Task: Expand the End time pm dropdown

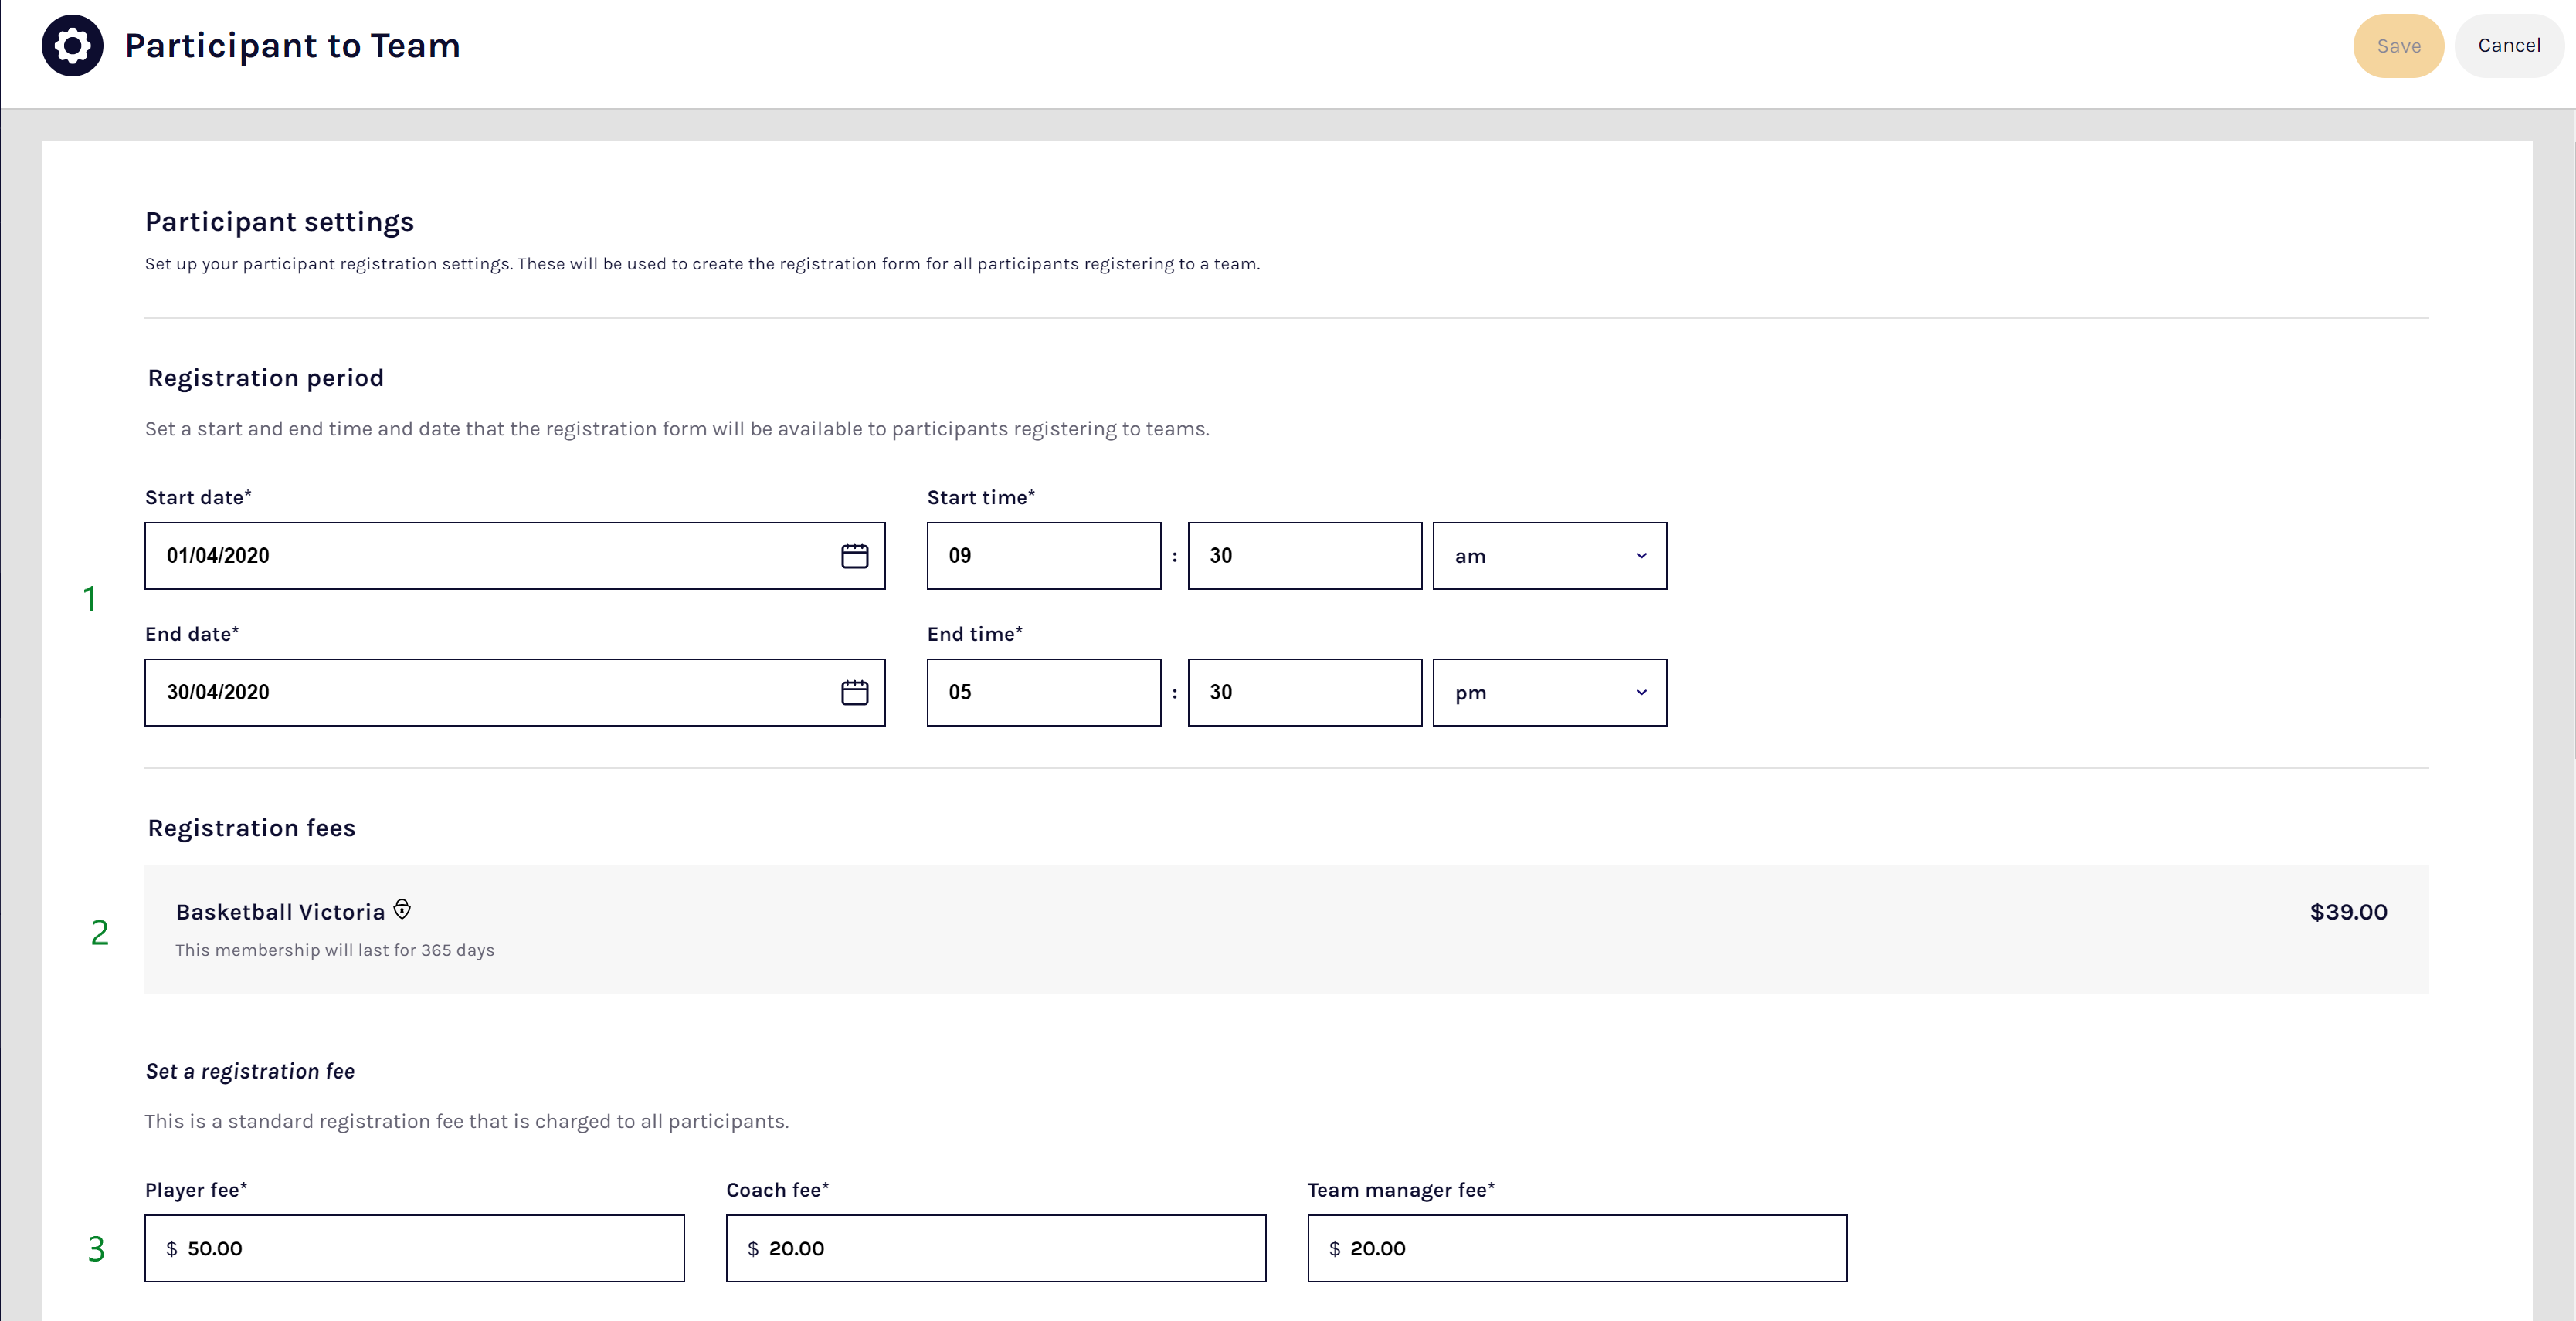Action: [x=1549, y=693]
